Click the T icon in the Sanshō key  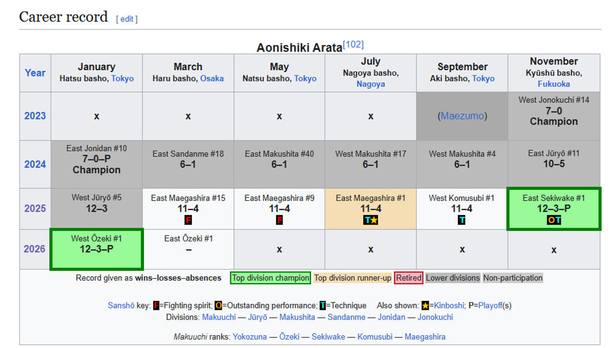pyautogui.click(x=323, y=306)
